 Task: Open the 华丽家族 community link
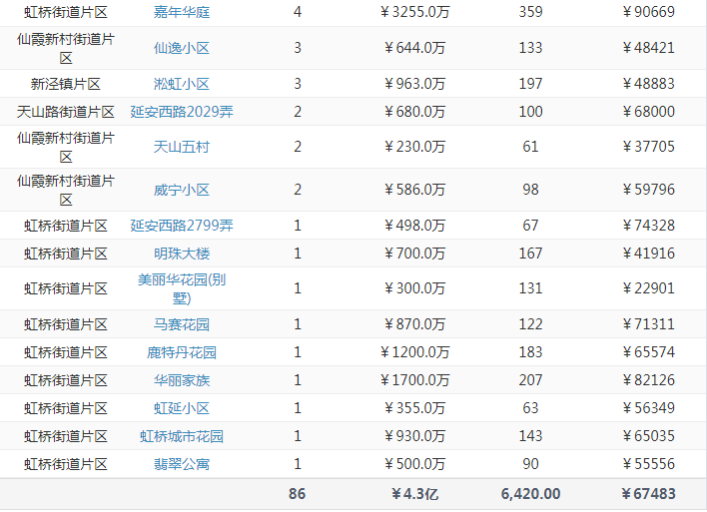point(182,380)
